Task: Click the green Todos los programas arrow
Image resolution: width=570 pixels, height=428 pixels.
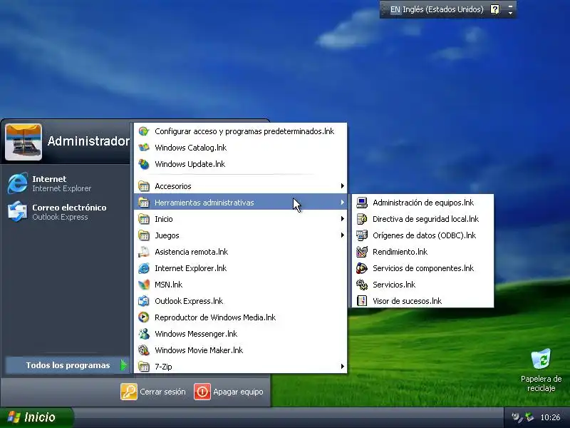Action: click(x=123, y=365)
